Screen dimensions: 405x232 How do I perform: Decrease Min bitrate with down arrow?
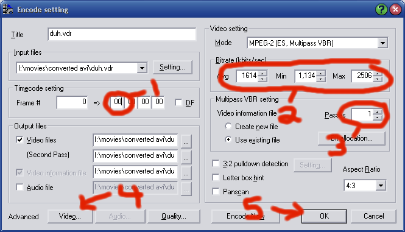[320, 79]
